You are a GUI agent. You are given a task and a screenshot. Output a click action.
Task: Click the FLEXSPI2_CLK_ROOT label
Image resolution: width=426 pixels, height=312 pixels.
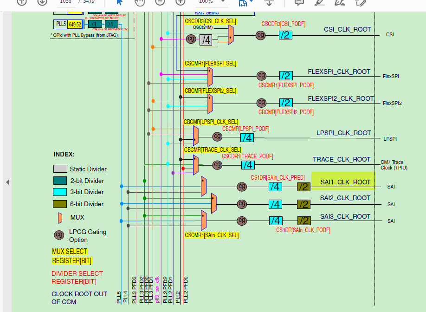341,98
